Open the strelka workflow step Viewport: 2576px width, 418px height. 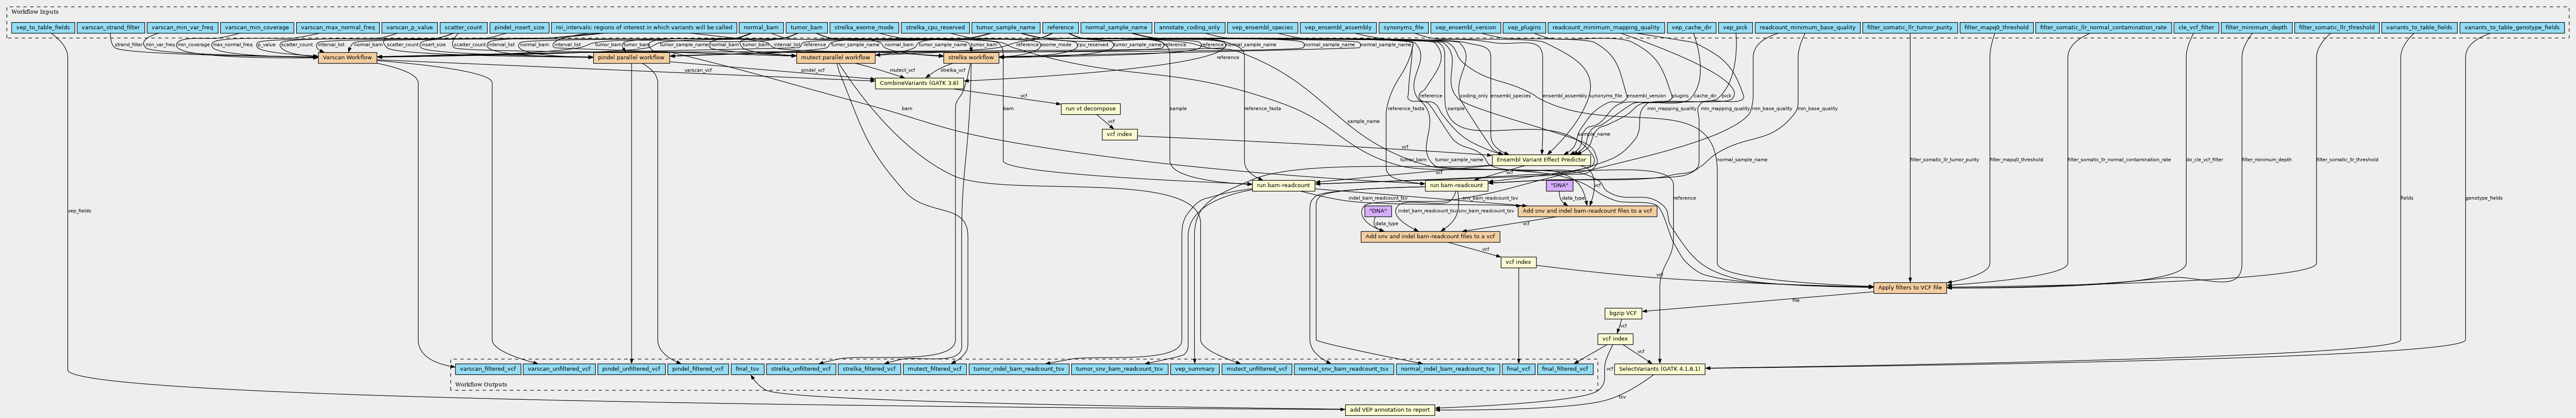pyautogui.click(x=971, y=58)
